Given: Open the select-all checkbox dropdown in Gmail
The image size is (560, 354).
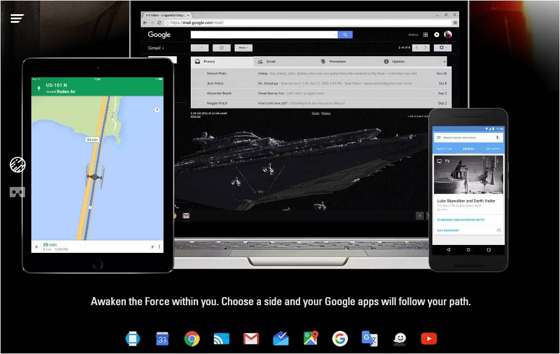Looking at the screenshot, I should 199,48.
